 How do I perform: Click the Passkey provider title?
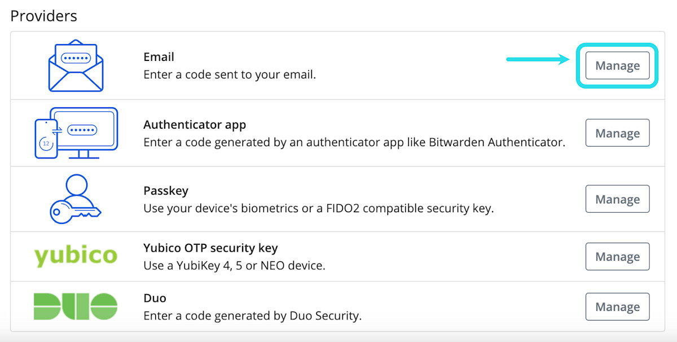click(165, 191)
